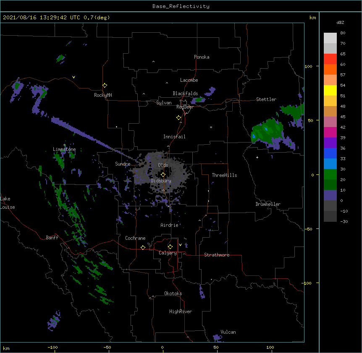Click the Calgary city label
The width and height of the screenshot is (362, 353).
click(168, 253)
